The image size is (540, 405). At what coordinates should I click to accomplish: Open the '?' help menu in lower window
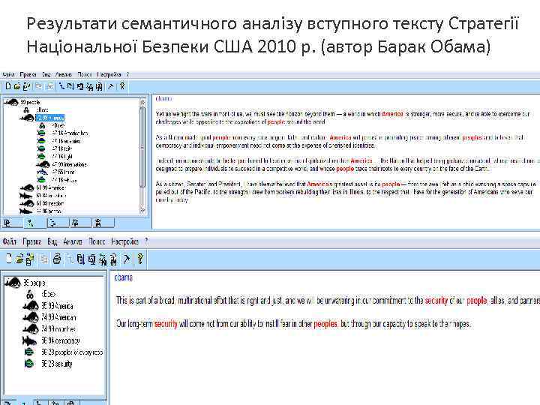[146, 241]
